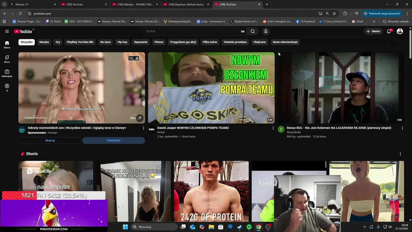
Task: Open Outlook from the taskbar
Action: 192,227
